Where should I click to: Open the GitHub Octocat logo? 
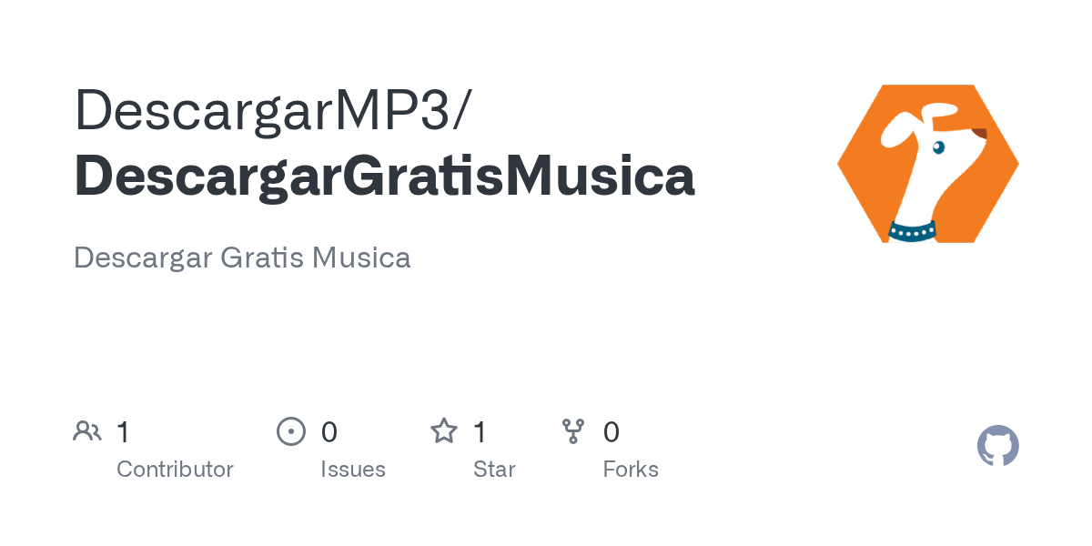pos(998,446)
